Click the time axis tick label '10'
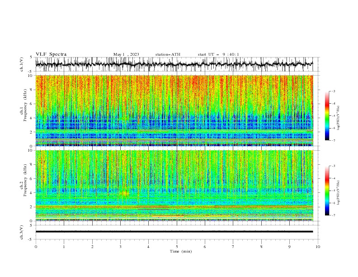 (x=318, y=247)
